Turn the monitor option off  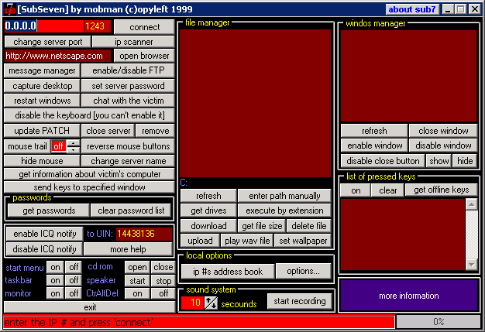point(73,294)
